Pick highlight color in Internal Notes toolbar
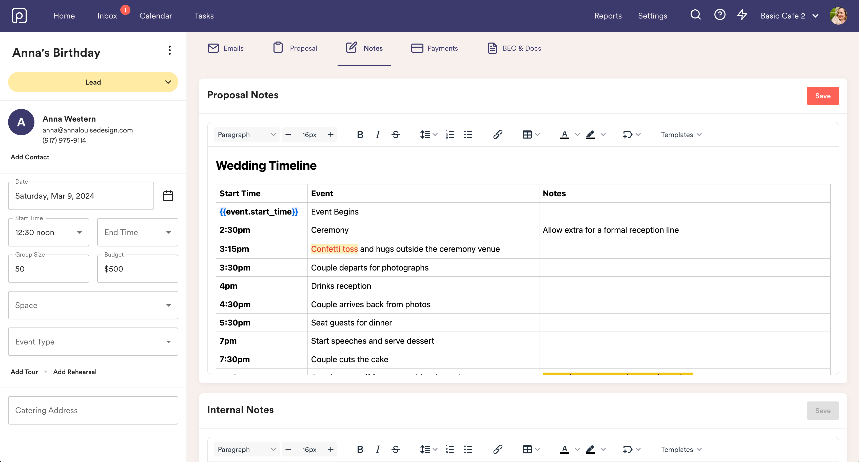 tap(590, 450)
